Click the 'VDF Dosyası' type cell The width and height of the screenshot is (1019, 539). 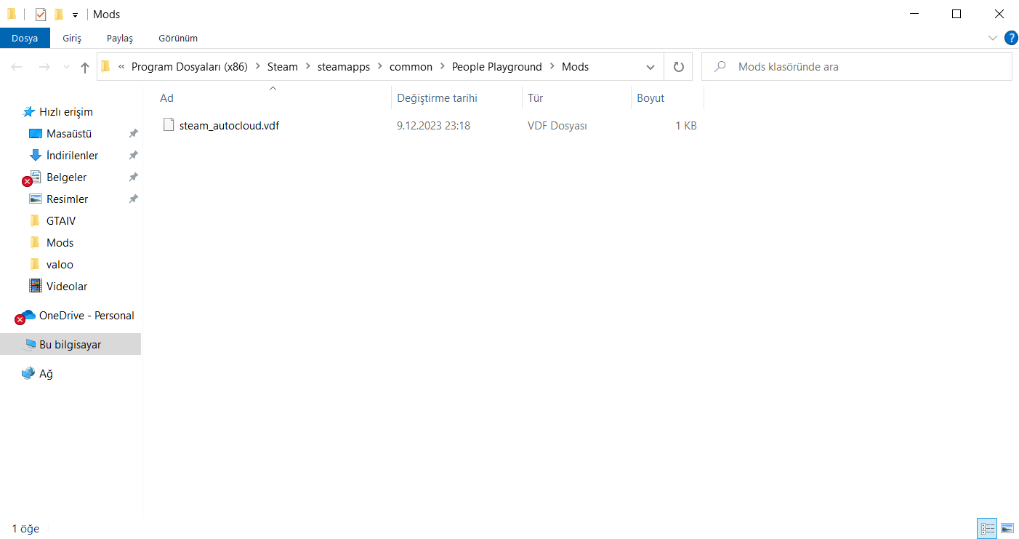[557, 126]
